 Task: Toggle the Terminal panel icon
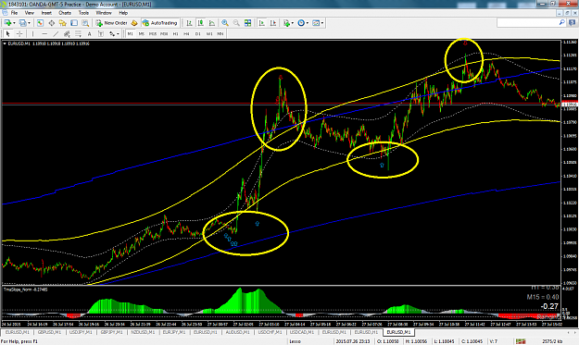74,23
